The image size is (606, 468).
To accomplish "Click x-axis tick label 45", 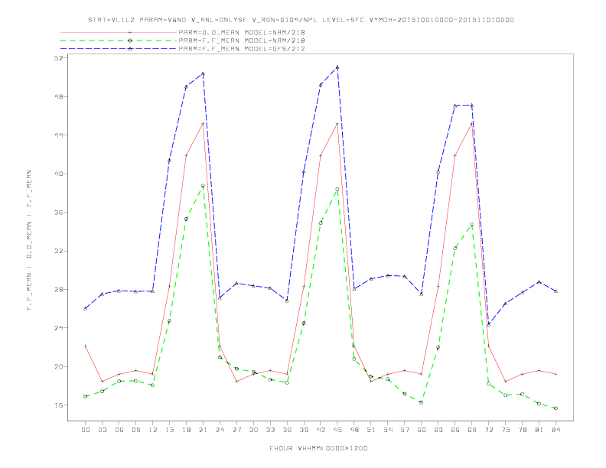I will 337,430.
